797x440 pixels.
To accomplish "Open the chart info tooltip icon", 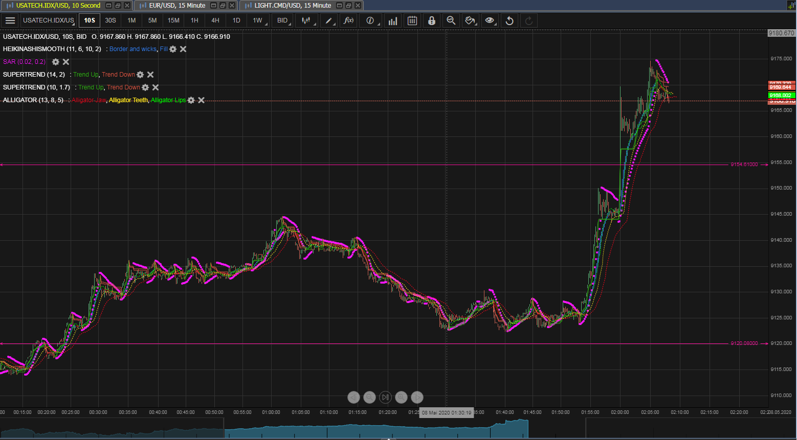I will tap(370, 20).
